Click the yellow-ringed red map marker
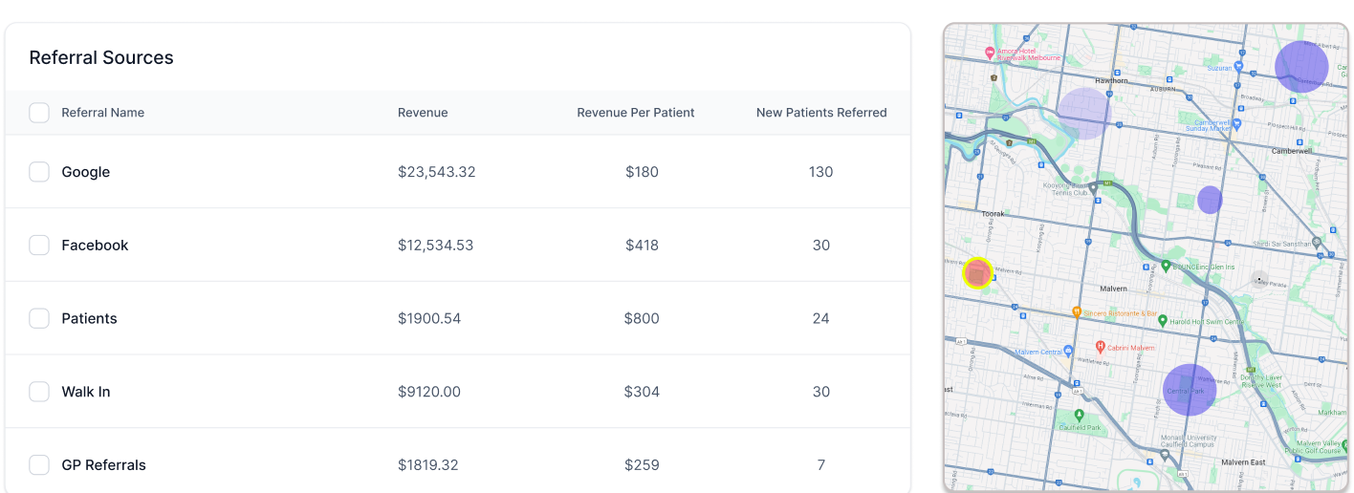This screenshot has height=493, width=1354. click(977, 273)
